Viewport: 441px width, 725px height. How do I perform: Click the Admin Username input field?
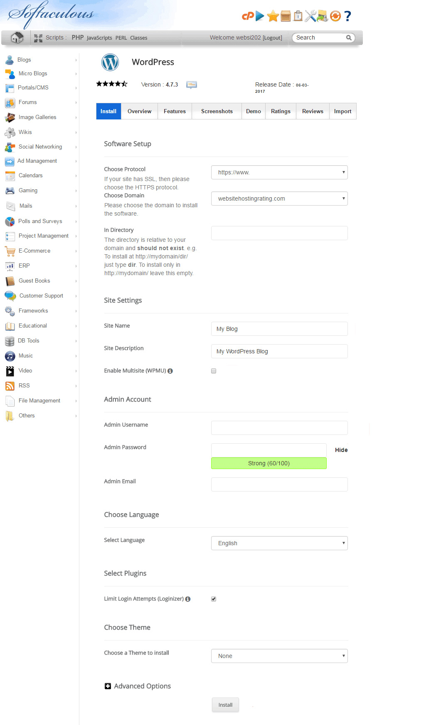coord(279,428)
